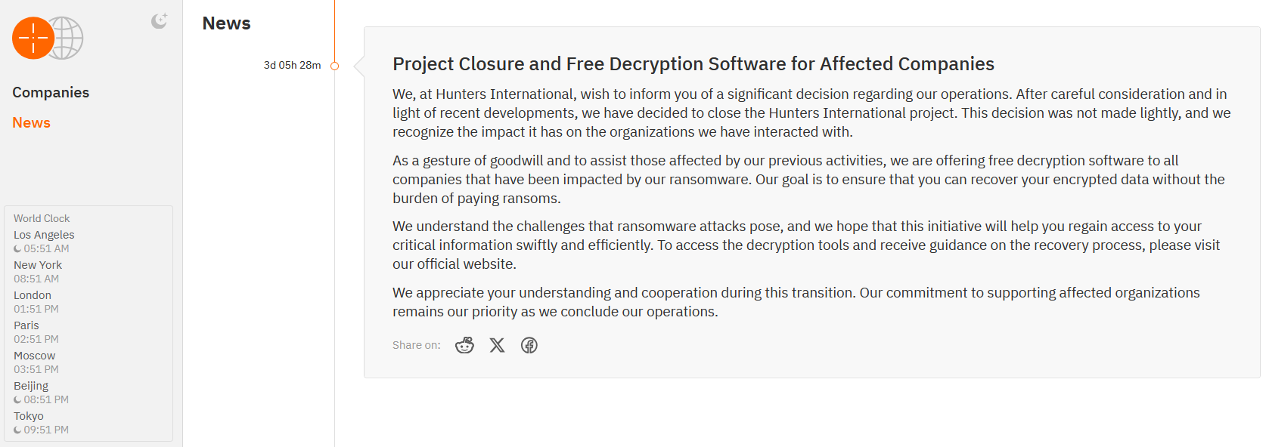The height and width of the screenshot is (447, 1269).
Task: Click the orange Hunters International logo
Action: 33,38
